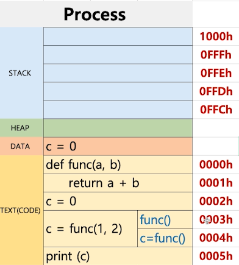Click the STACK label cell

[x=21, y=73]
